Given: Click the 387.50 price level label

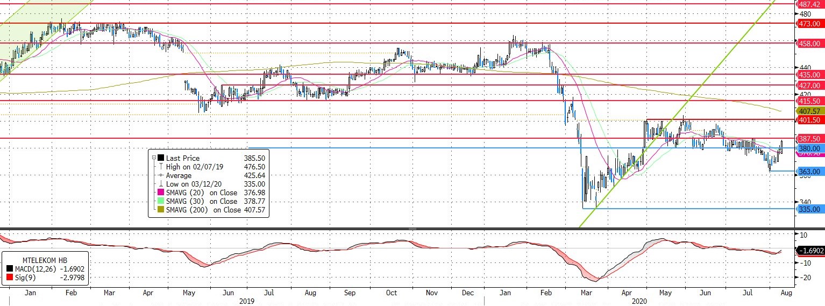Looking at the screenshot, I should click(x=810, y=139).
